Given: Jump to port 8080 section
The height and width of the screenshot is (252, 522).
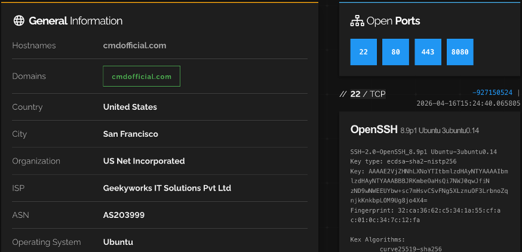Looking at the screenshot, I should pos(460,52).
